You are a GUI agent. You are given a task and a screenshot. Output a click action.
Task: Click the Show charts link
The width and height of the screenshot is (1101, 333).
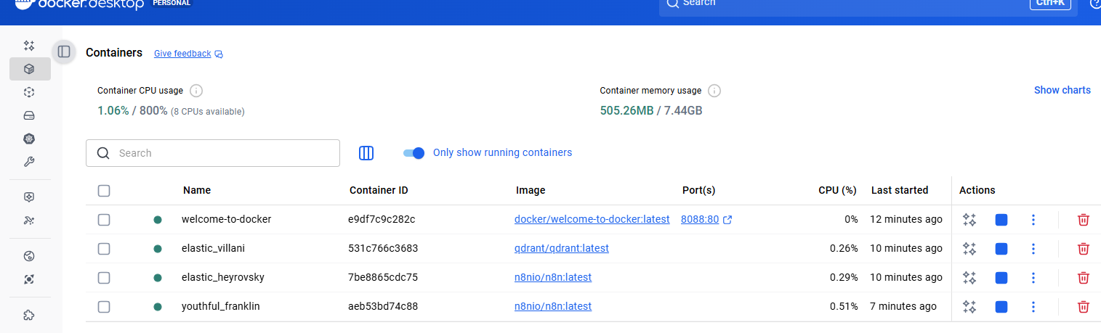[x=1062, y=90]
